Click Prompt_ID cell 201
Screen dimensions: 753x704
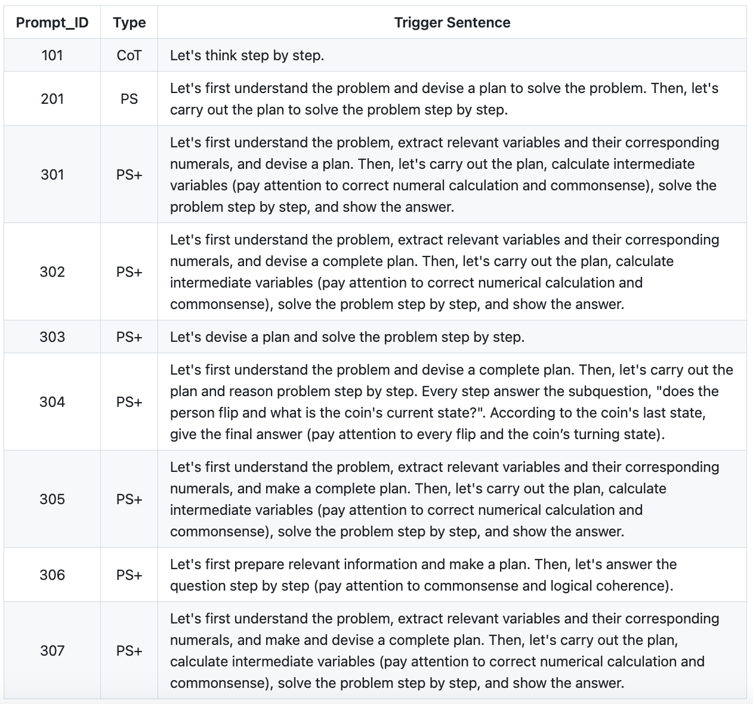click(52, 98)
